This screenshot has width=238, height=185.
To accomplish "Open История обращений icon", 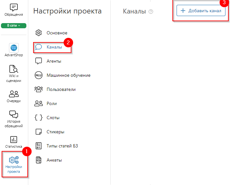I will click(x=14, y=115).
